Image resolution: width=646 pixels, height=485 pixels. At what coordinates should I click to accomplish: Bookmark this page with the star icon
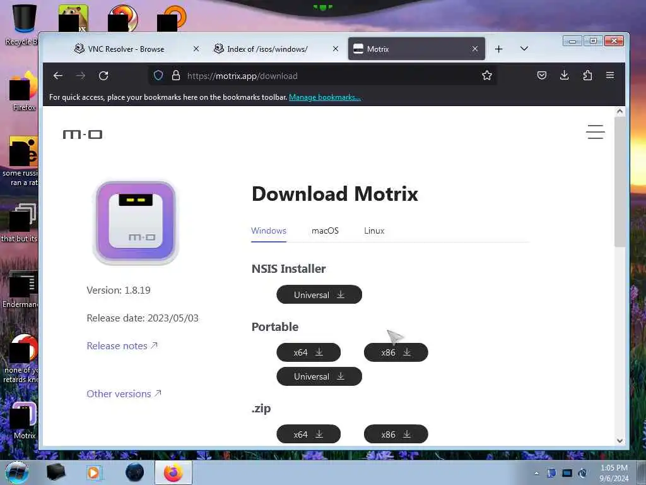click(486, 76)
